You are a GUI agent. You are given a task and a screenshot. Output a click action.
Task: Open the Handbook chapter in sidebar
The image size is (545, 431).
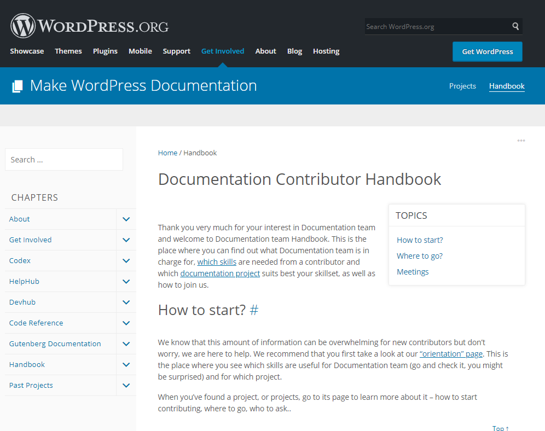click(27, 365)
